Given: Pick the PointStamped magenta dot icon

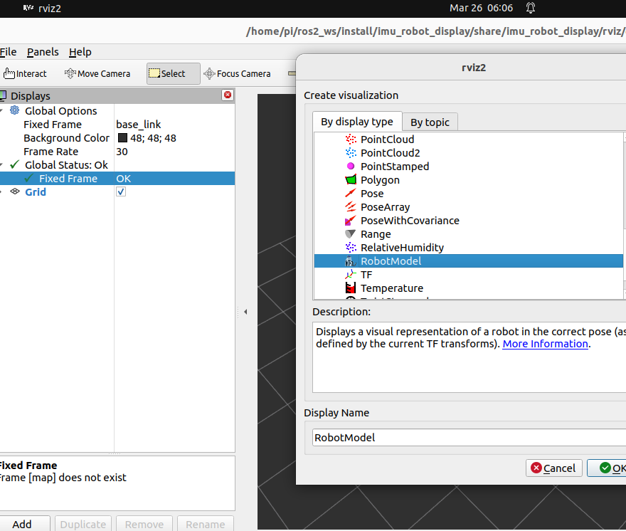Looking at the screenshot, I should (351, 167).
